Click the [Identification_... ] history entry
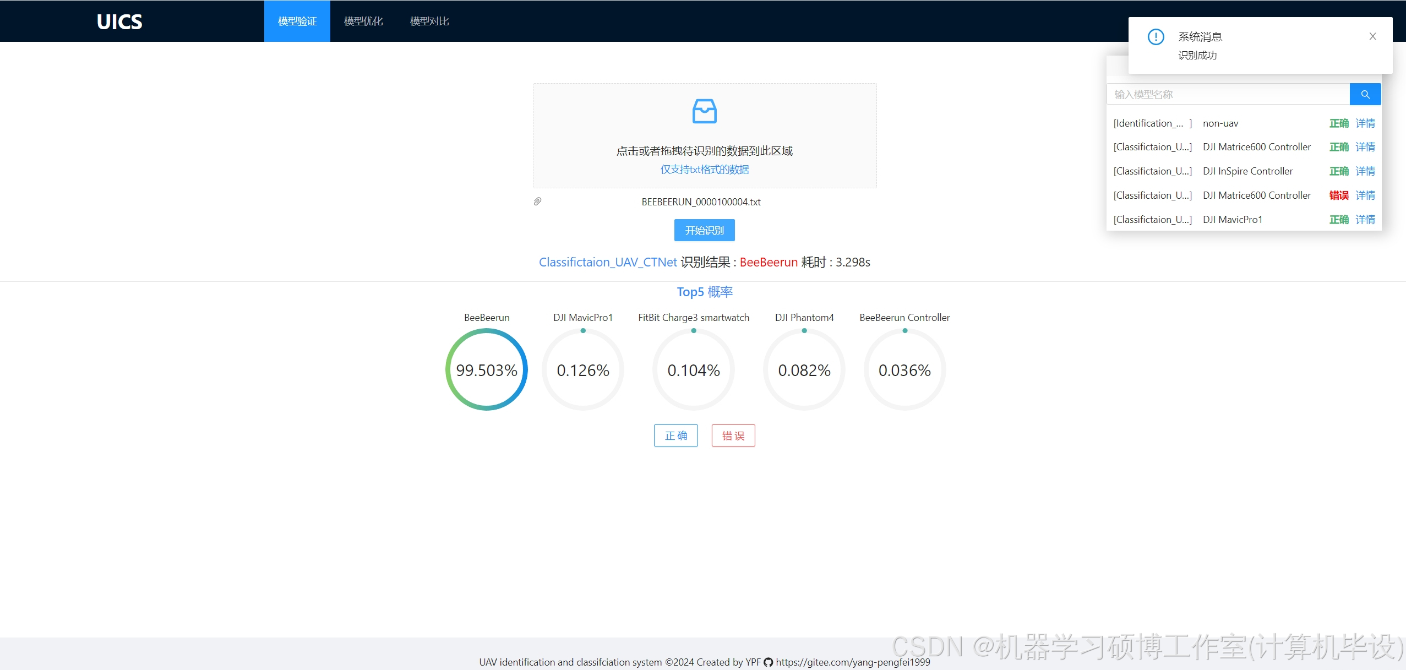Image resolution: width=1406 pixels, height=670 pixels. (x=1152, y=123)
